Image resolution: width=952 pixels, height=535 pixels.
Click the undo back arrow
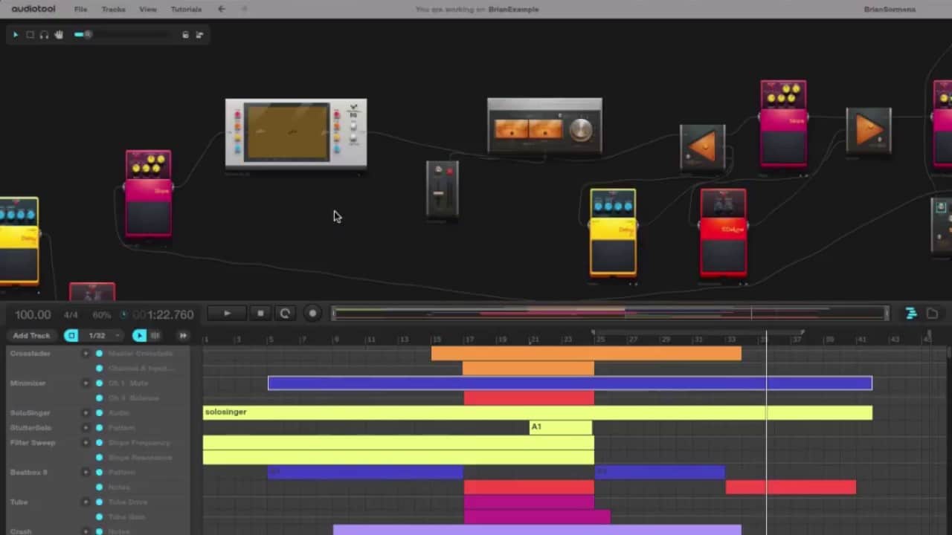pos(221,10)
